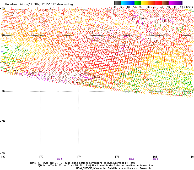Click the purple 3:32 time marker
This screenshot has height=170, width=194.
click(131, 159)
